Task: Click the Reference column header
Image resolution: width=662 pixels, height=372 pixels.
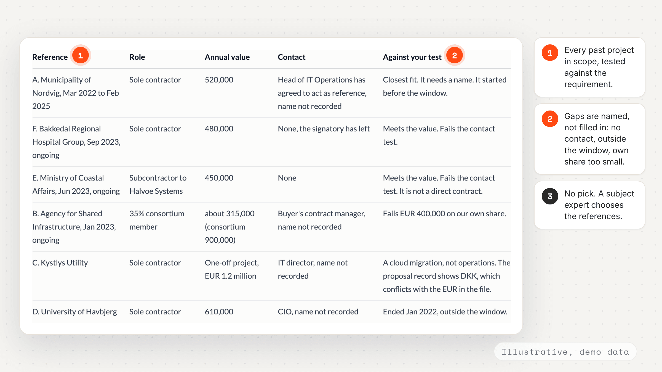Action: (x=50, y=57)
